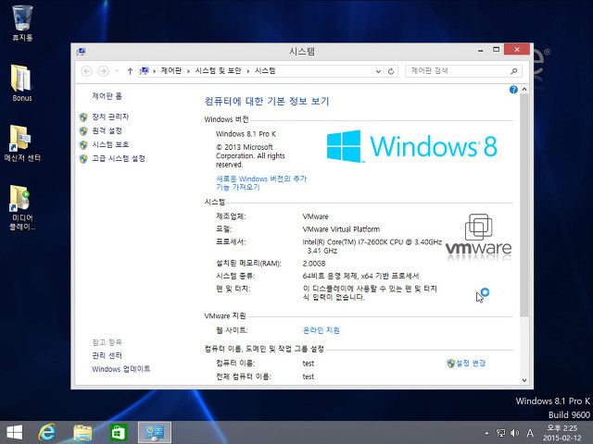This screenshot has width=593, height=444.
Task: Open Windows Store from taskbar
Action: 119,433
